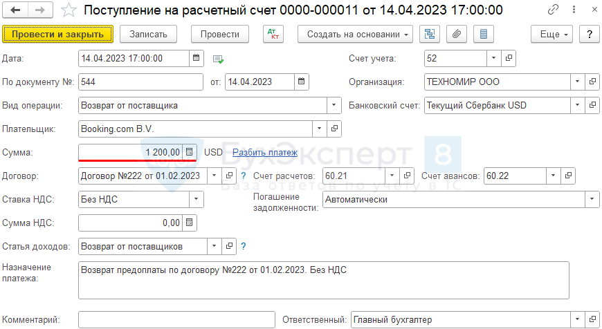
Task: Expand Плательщик dropdown list
Action: click(320, 129)
